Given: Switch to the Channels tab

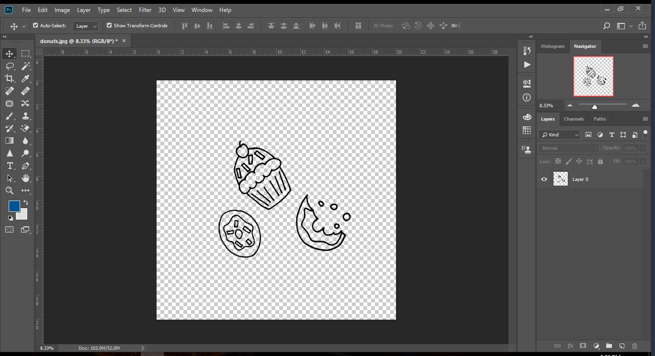Looking at the screenshot, I should point(574,119).
